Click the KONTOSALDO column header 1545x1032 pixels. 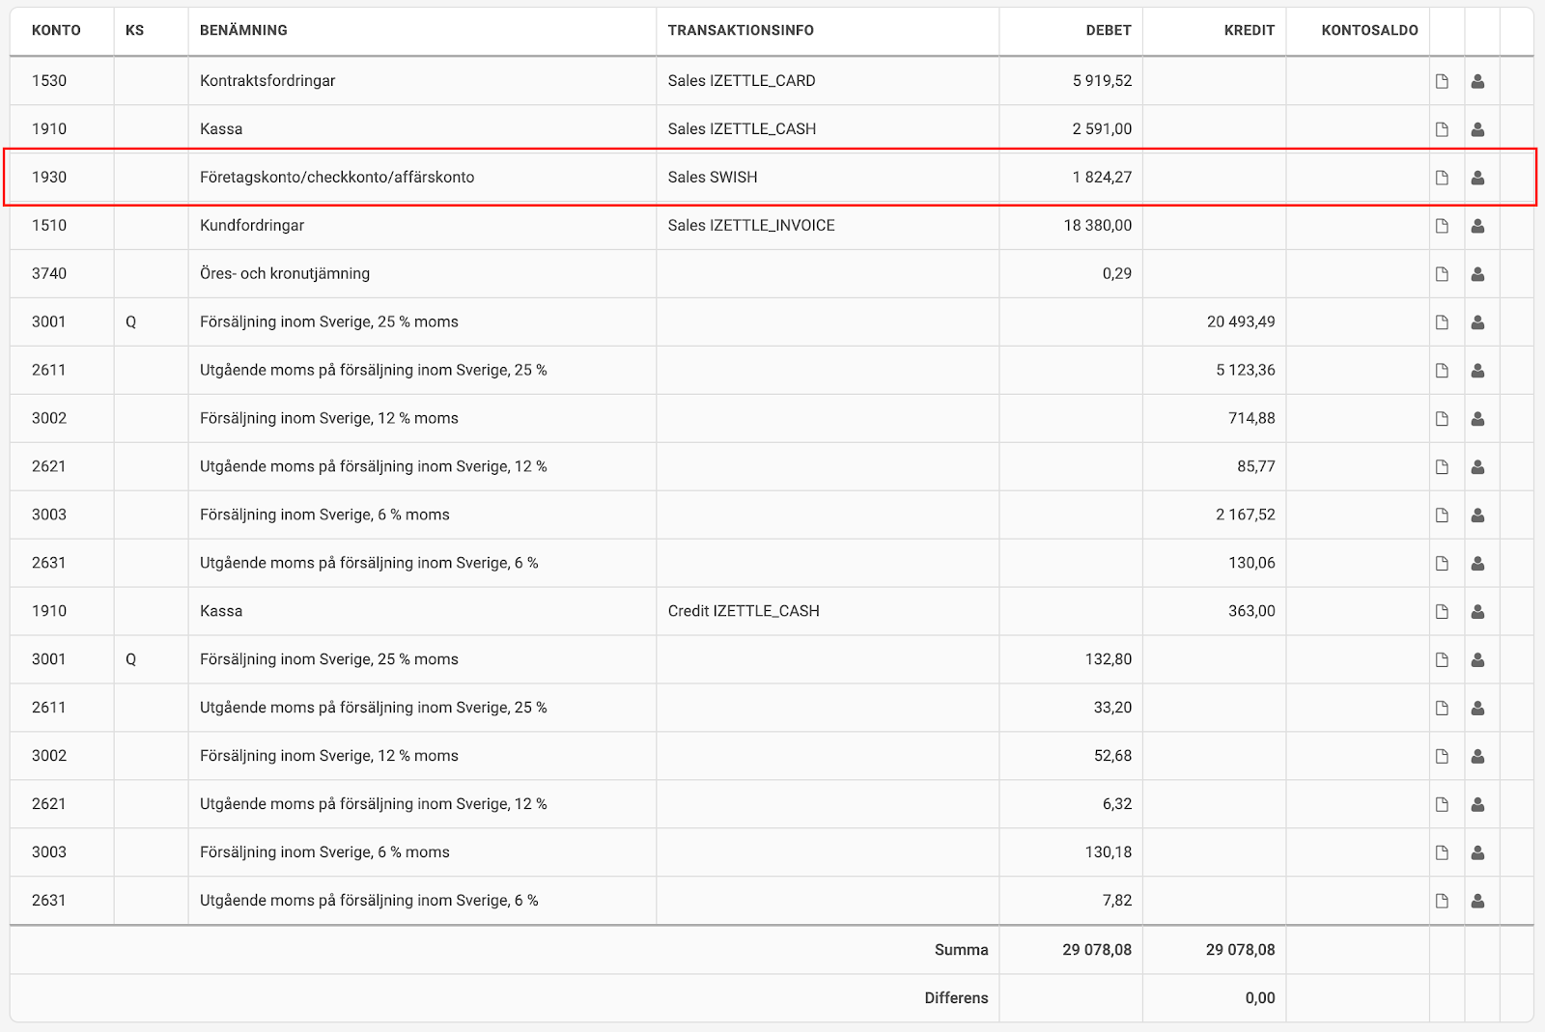[1369, 30]
